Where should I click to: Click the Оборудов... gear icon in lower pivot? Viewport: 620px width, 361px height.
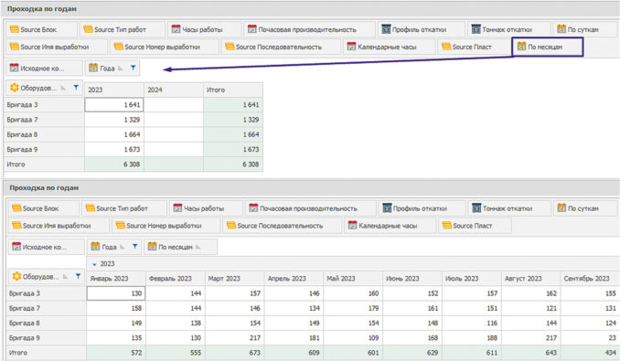(16, 277)
